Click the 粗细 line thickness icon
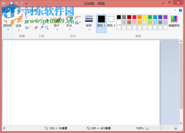Image resolution: width=185 pixels, height=133 pixels. pos(89,19)
